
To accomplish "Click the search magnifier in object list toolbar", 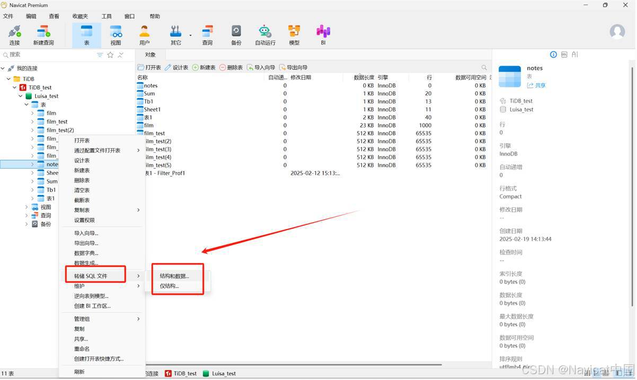I will click(484, 67).
